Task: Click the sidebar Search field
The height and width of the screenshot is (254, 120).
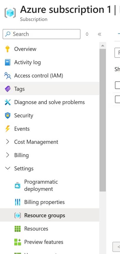Action: [x=41, y=34]
